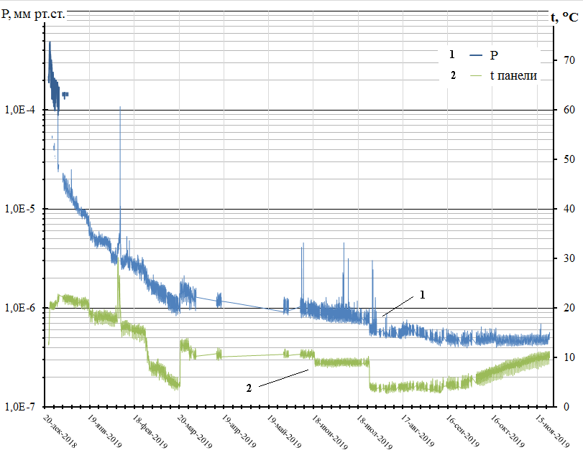Select the 1,0E-4 pressure tick label
Viewport: 583px width, 455px height.
tap(20, 111)
